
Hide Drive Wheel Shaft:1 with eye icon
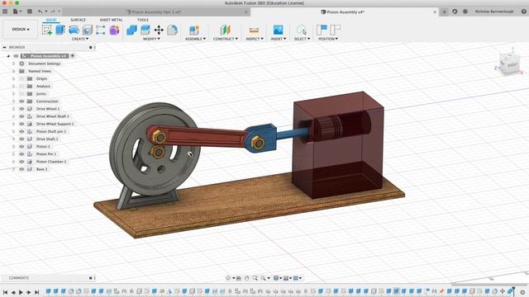pos(21,116)
